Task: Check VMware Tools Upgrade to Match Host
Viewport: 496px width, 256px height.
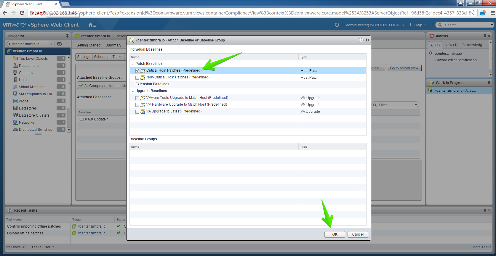Action: tap(137, 98)
